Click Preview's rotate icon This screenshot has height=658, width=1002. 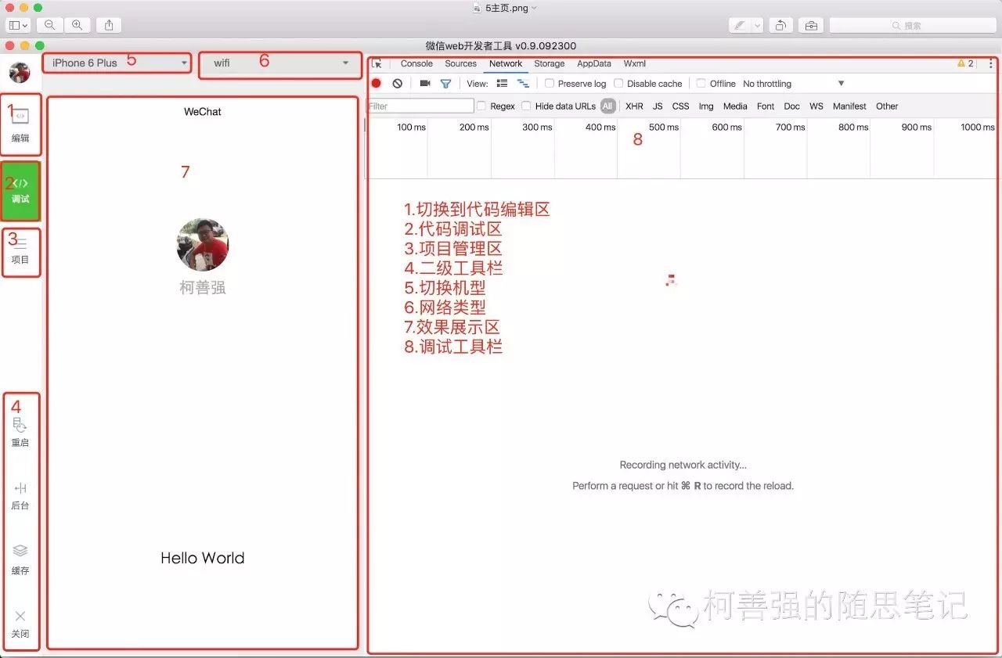pyautogui.click(x=780, y=25)
